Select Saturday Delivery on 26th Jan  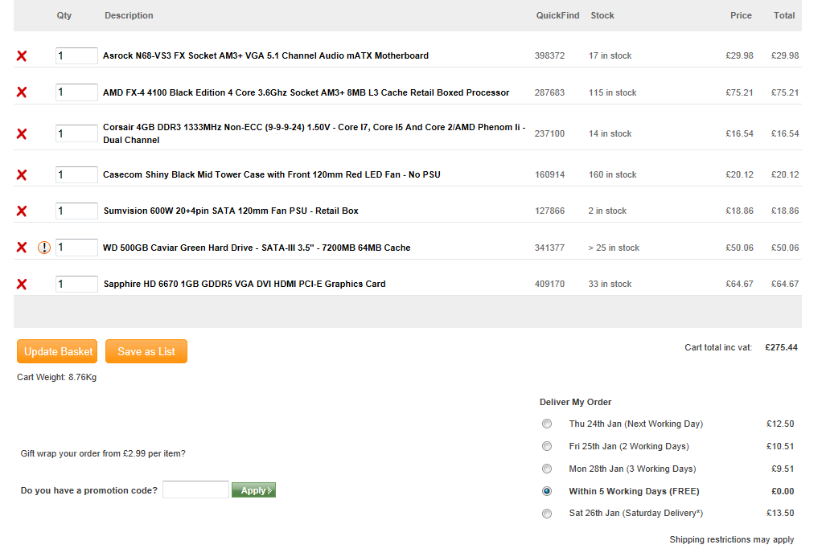click(547, 514)
